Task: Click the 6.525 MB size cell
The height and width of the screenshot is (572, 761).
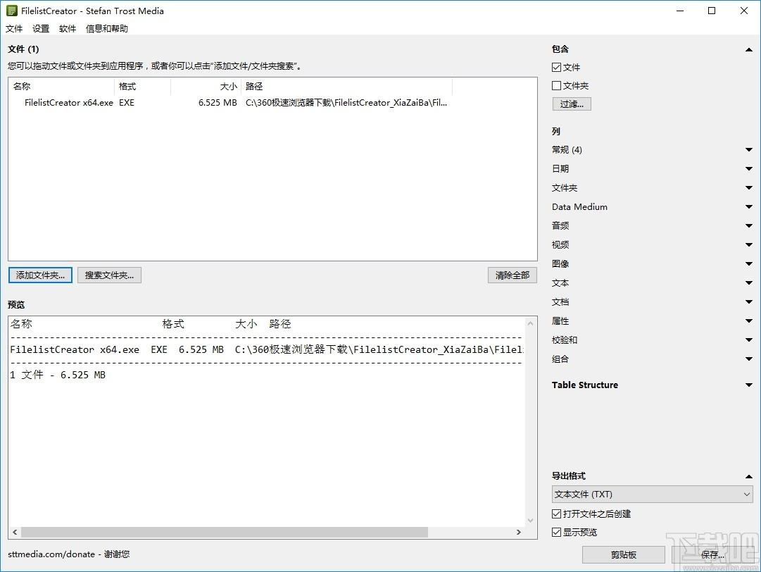Action: [x=218, y=103]
